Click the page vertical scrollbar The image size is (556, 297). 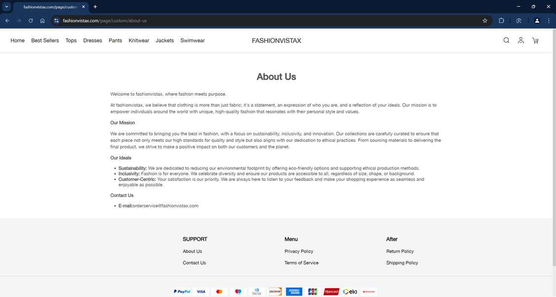pyautogui.click(x=554, y=147)
